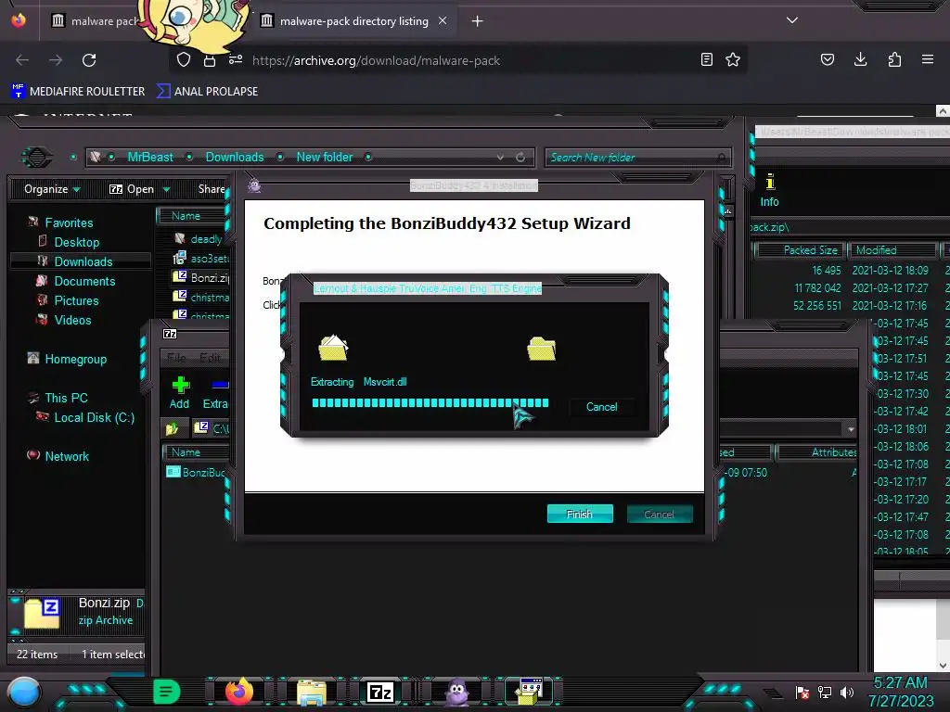Select Downloads in the navigation pane
The image size is (950, 712).
tap(83, 261)
